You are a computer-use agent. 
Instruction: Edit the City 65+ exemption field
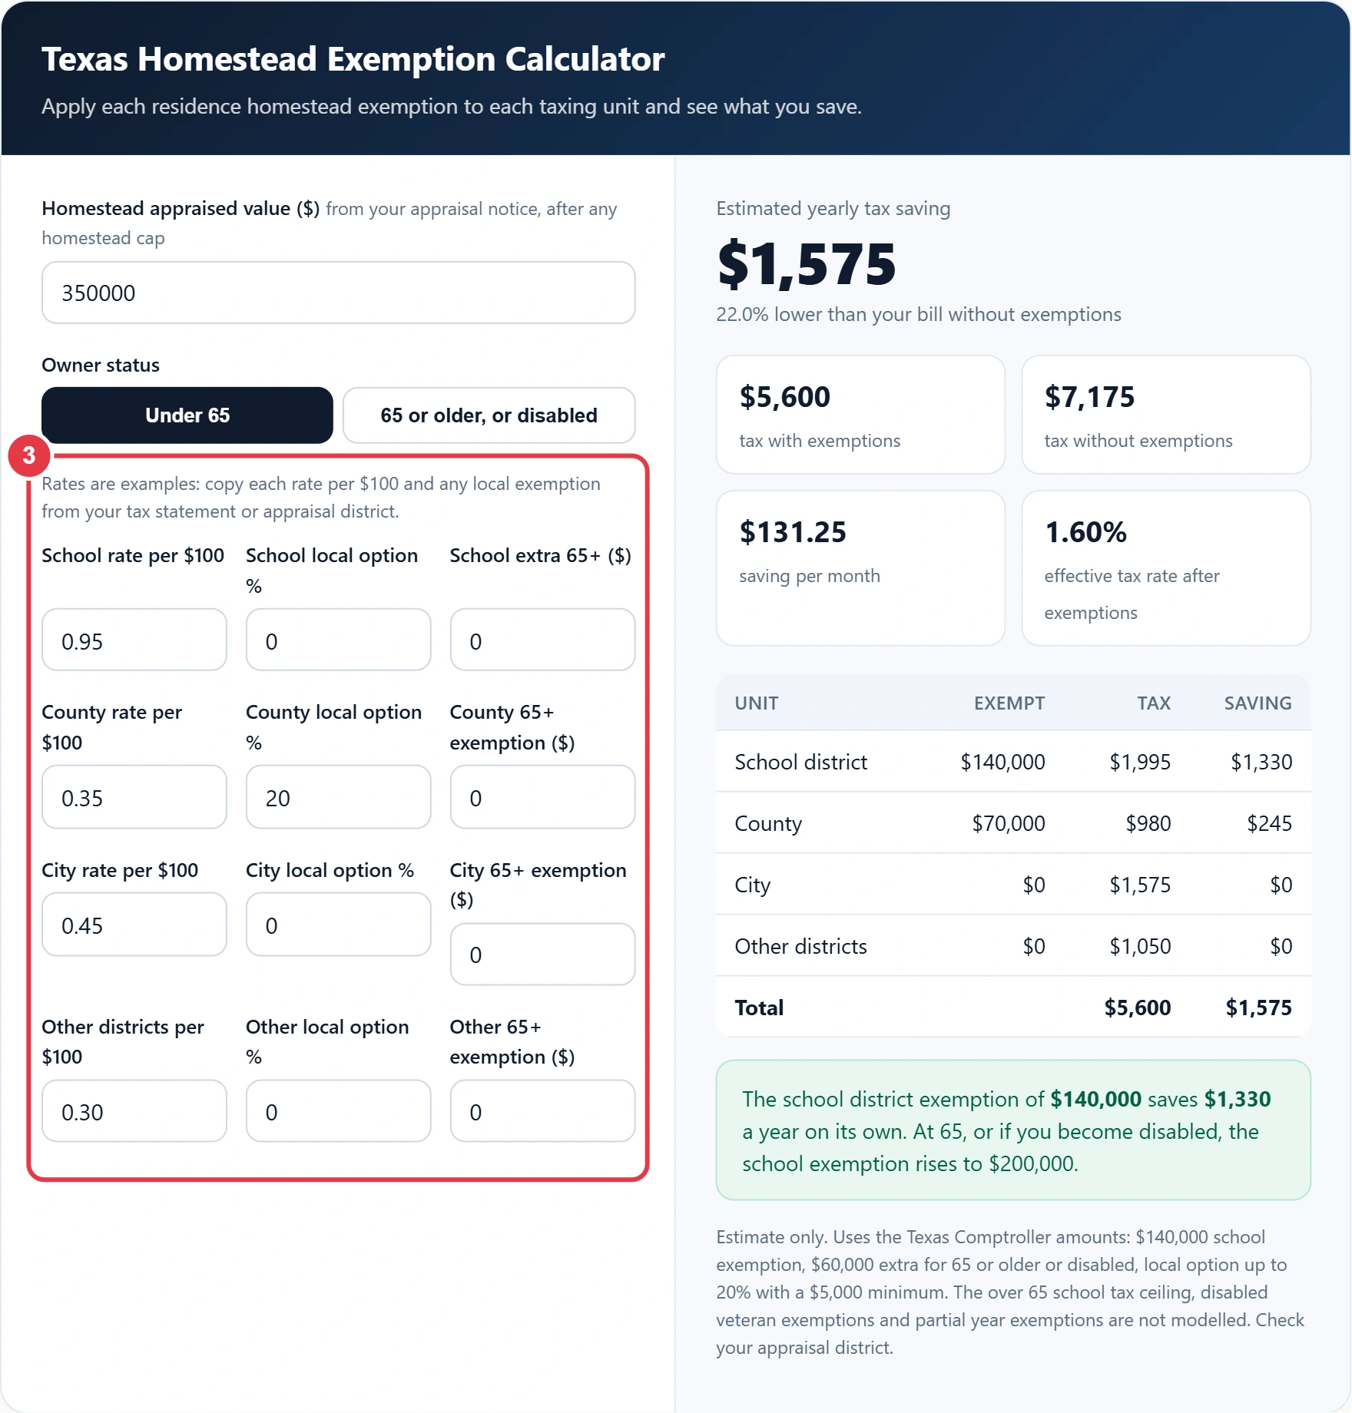(542, 955)
